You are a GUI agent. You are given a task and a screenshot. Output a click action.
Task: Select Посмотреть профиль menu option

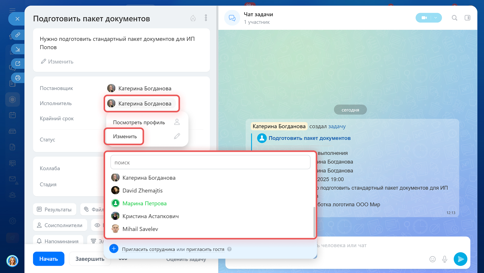[139, 122]
